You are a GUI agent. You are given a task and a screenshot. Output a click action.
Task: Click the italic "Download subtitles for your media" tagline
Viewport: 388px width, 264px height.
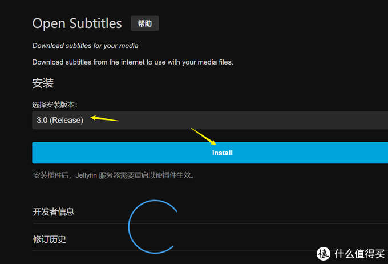[85, 46]
